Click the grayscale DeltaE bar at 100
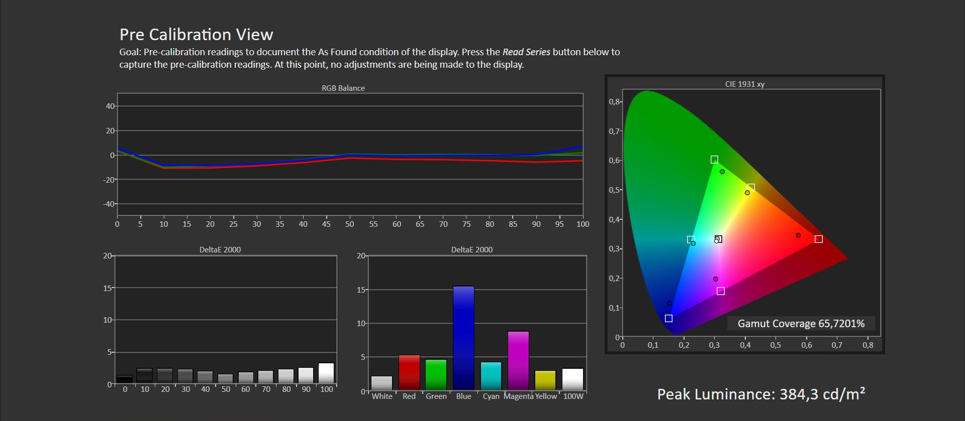The height and width of the screenshot is (421, 965). click(326, 373)
